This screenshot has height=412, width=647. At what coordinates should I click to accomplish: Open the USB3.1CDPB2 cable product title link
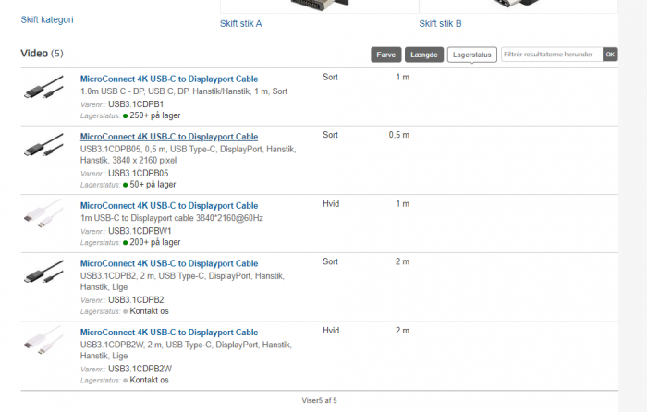click(169, 263)
